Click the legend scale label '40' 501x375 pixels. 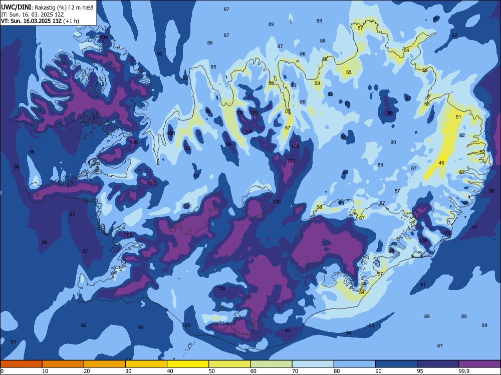point(170,371)
